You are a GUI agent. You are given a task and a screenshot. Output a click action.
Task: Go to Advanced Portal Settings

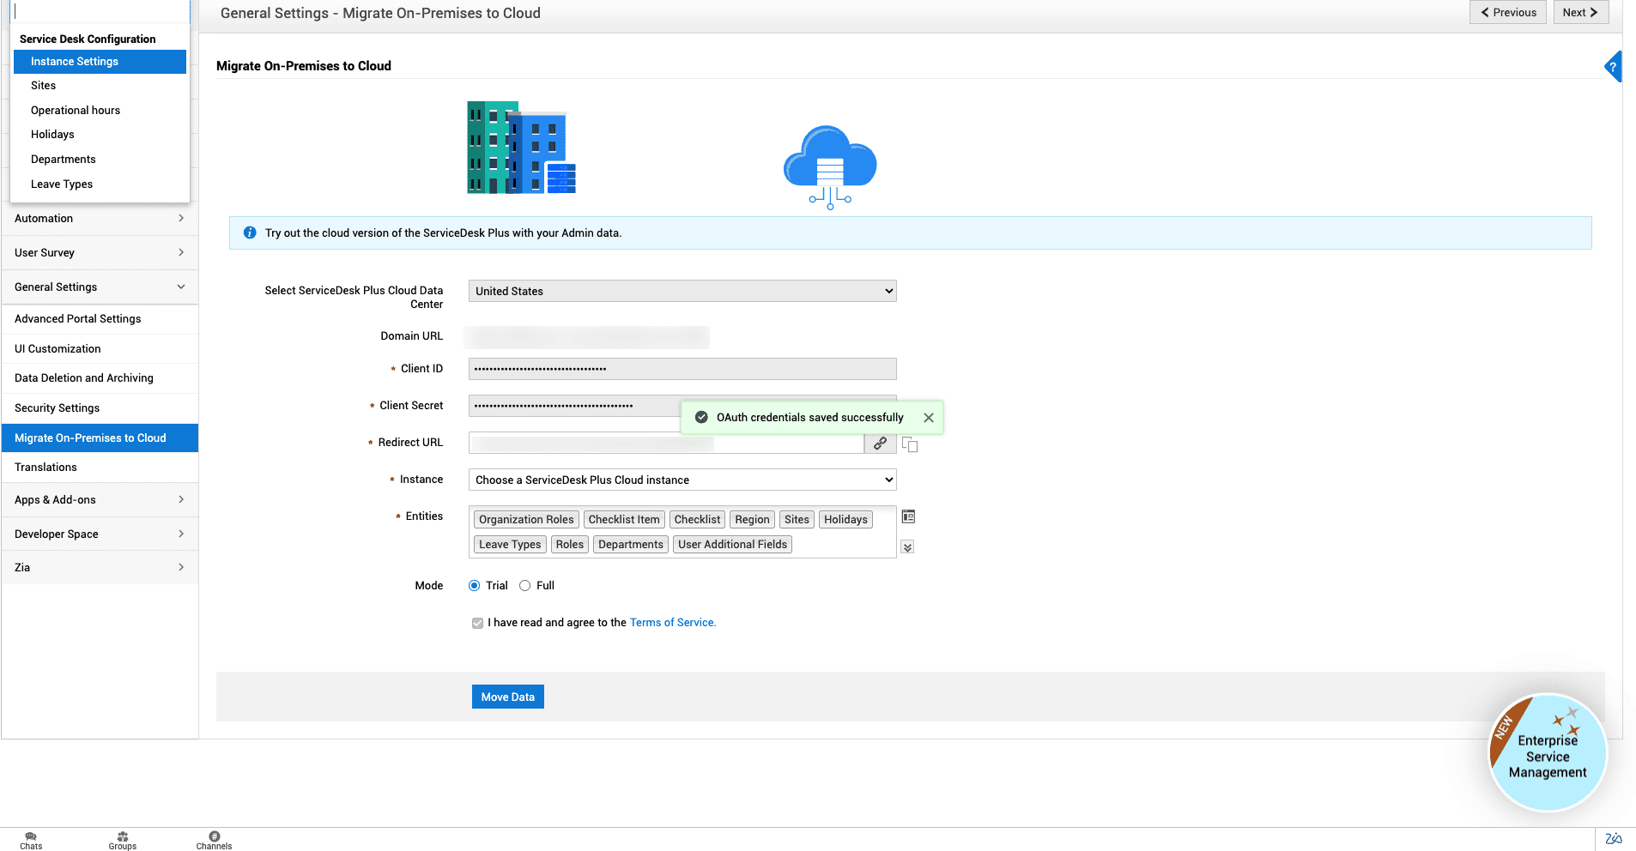[x=100, y=319]
